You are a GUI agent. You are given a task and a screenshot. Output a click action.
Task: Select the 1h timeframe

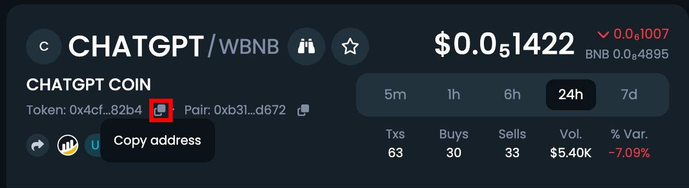point(454,95)
